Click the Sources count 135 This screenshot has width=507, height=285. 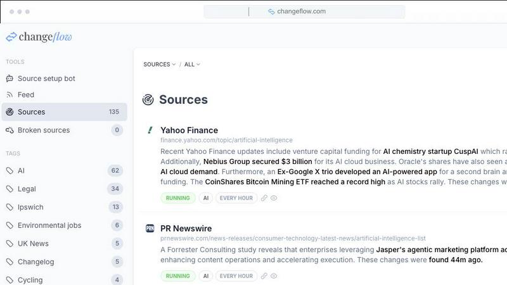tap(114, 112)
